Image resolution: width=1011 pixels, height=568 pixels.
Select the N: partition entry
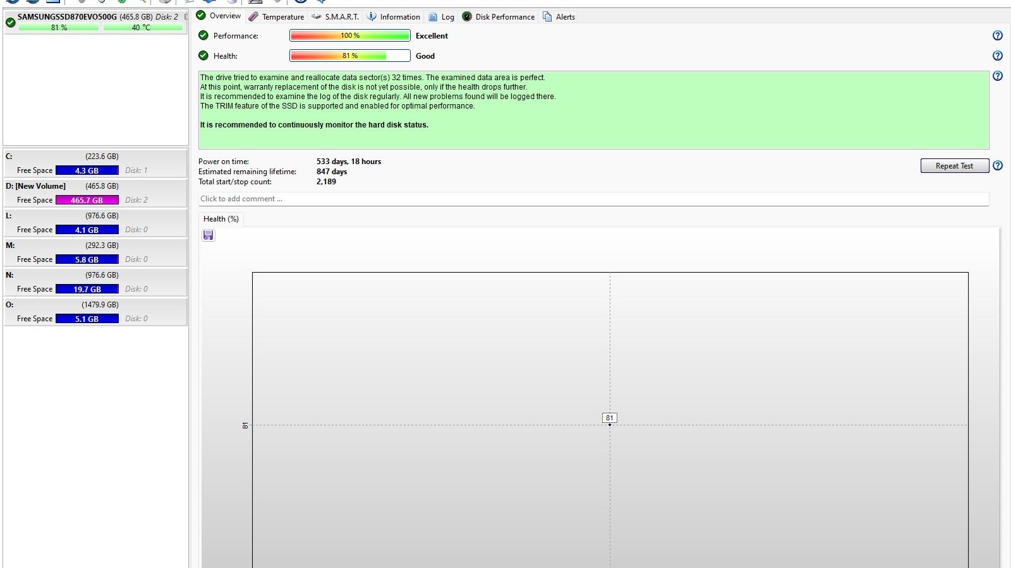[95, 282]
